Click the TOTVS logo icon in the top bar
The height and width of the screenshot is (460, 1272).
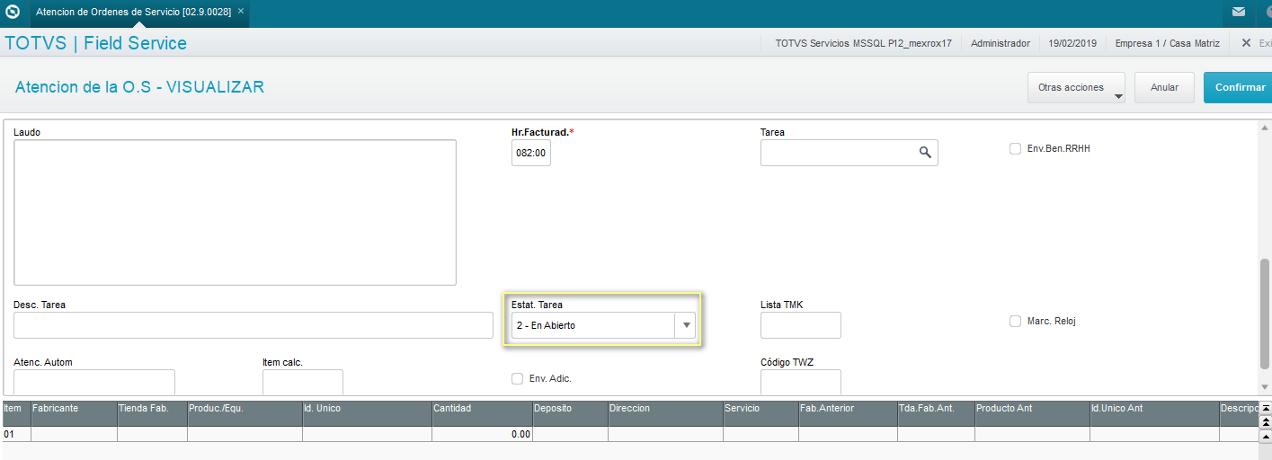tap(13, 12)
